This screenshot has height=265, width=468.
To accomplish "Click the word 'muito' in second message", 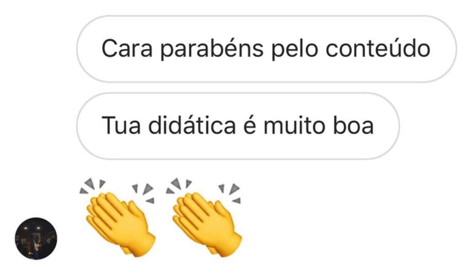I will click(x=294, y=125).
